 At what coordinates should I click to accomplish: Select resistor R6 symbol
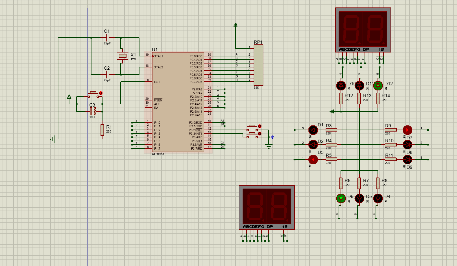point(341,183)
